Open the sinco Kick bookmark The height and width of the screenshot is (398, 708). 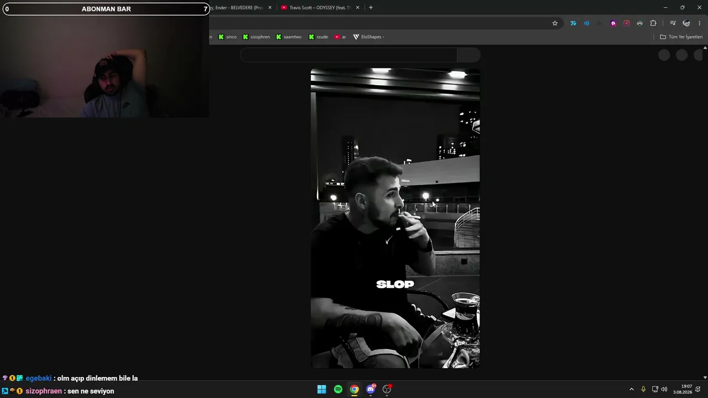click(x=227, y=37)
